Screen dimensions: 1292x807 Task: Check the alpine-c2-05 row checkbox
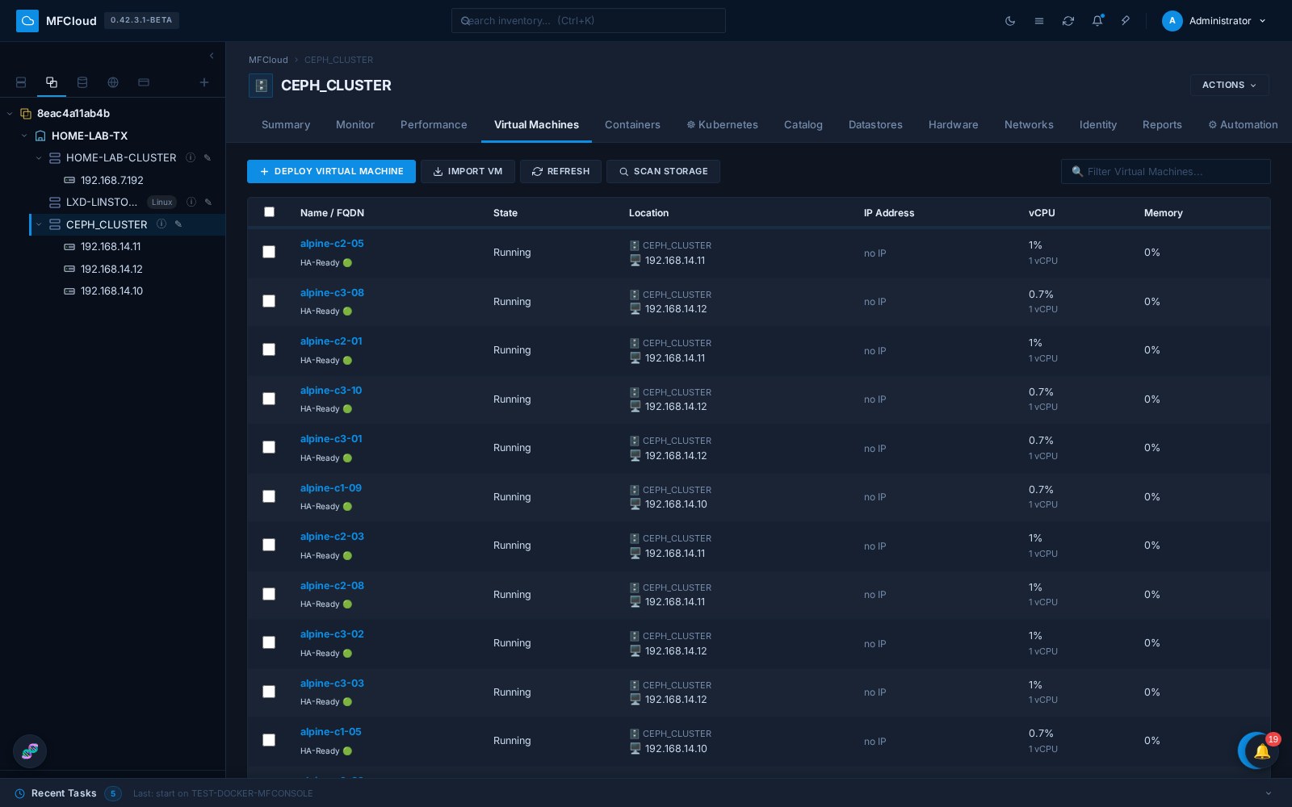tap(269, 252)
